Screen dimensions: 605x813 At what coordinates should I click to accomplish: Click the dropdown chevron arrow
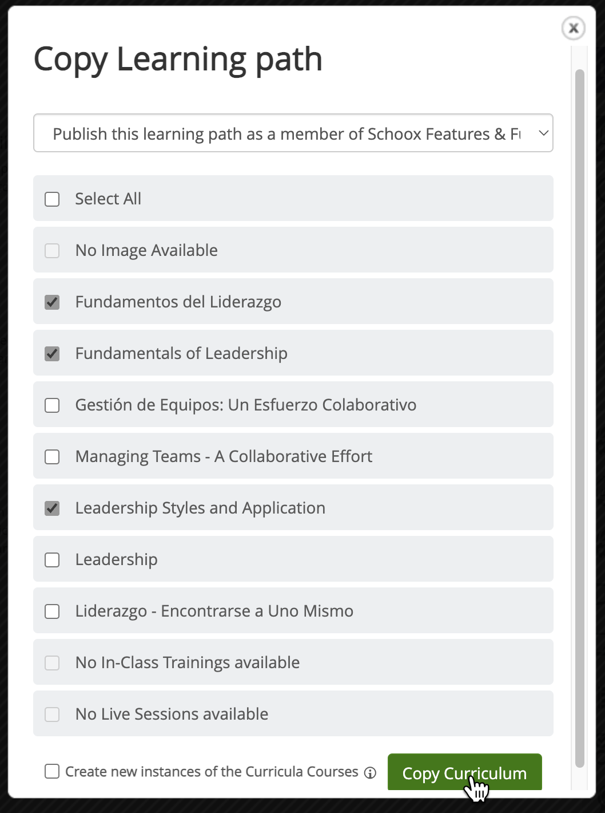(x=543, y=133)
